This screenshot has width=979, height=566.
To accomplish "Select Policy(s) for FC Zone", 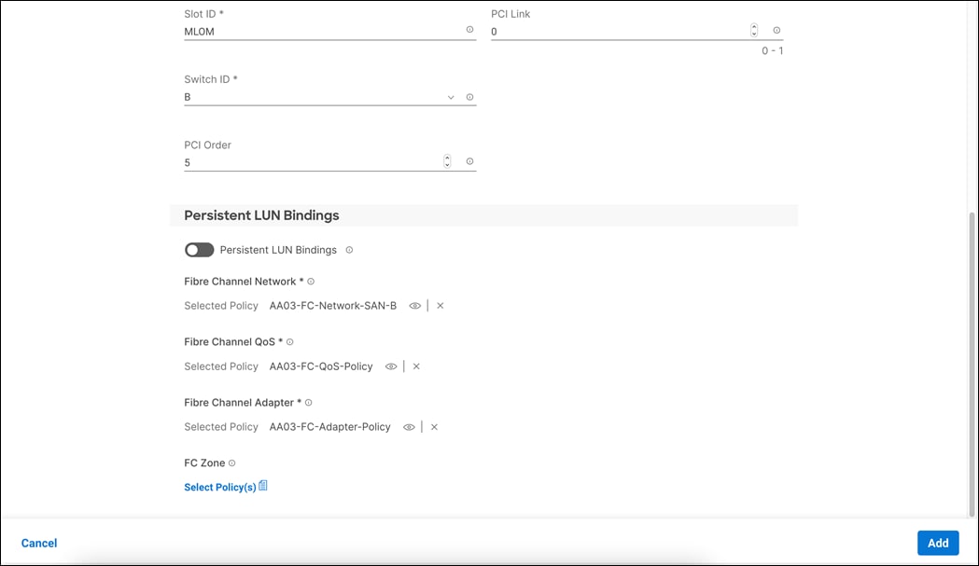I will (220, 486).
